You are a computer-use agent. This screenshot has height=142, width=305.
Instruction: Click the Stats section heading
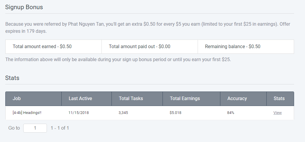coord(12,78)
